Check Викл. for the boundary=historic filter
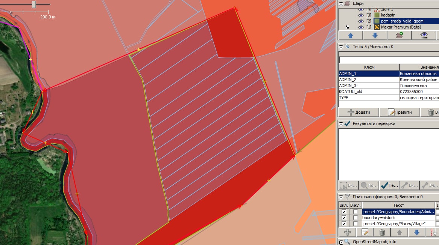Image resolution: width=439 pixels, height=245 pixels. [x=355, y=218]
